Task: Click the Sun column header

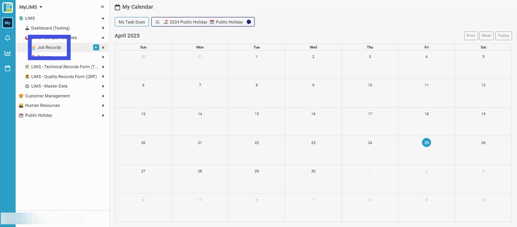Action: [x=143, y=47]
